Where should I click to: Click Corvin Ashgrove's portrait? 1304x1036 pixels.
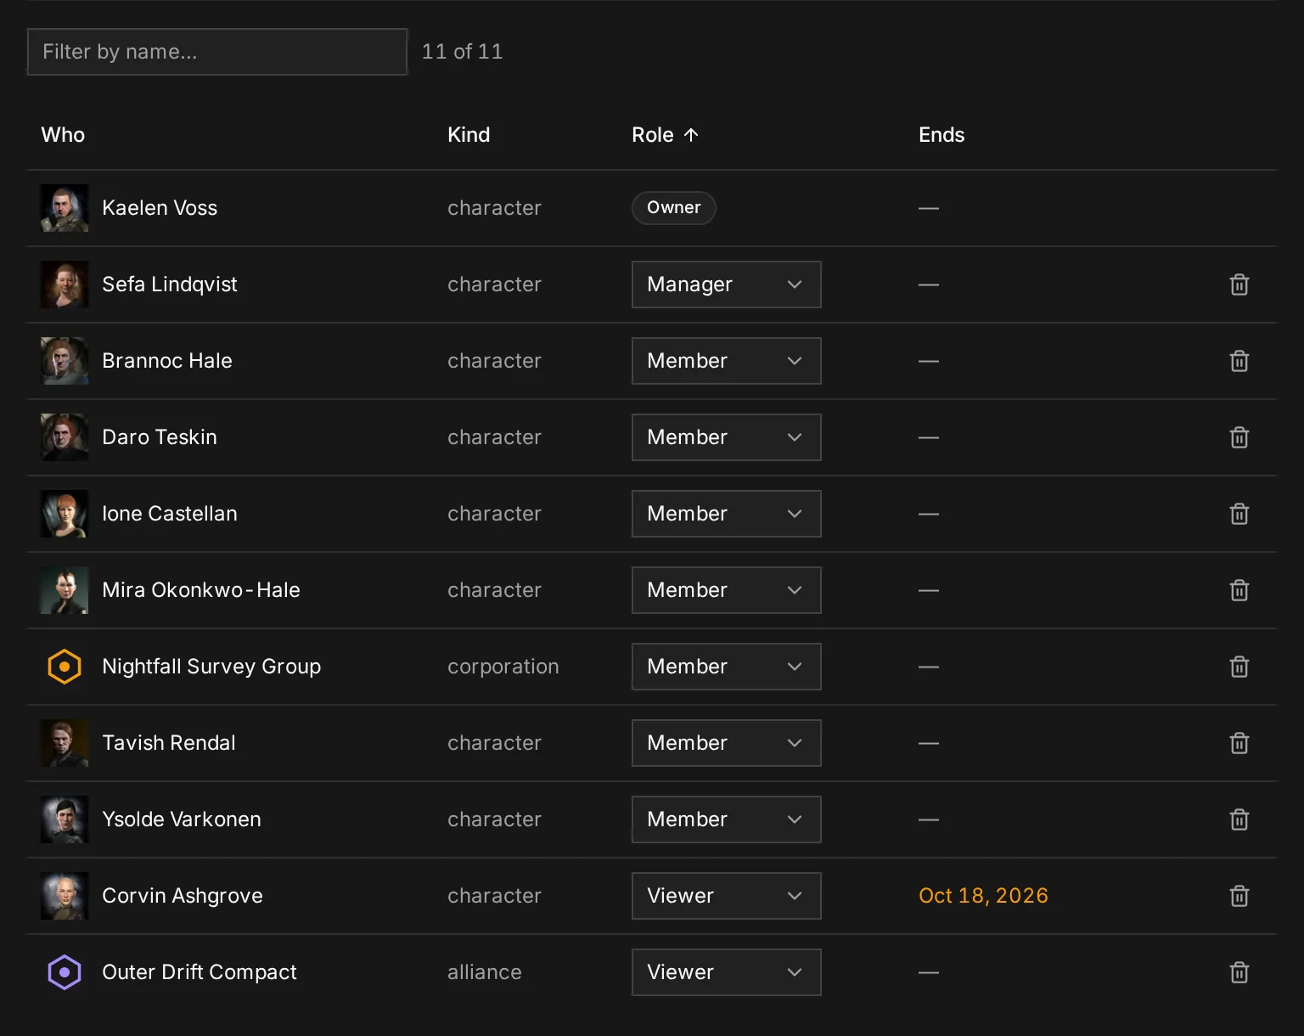(x=65, y=896)
